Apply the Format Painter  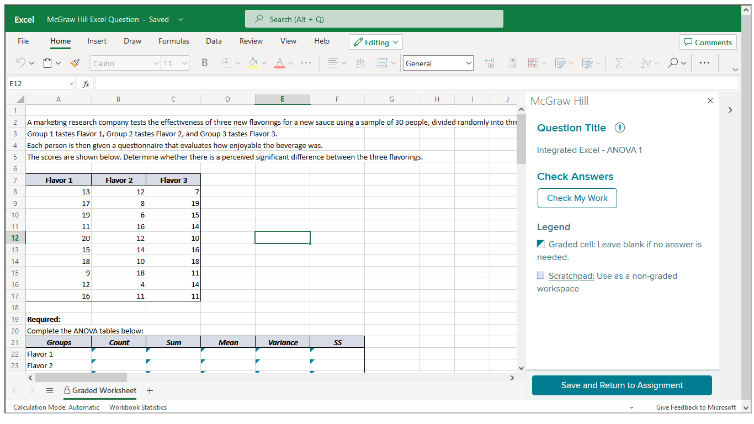click(75, 62)
